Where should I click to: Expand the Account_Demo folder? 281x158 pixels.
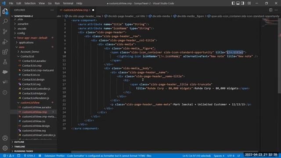29,52
